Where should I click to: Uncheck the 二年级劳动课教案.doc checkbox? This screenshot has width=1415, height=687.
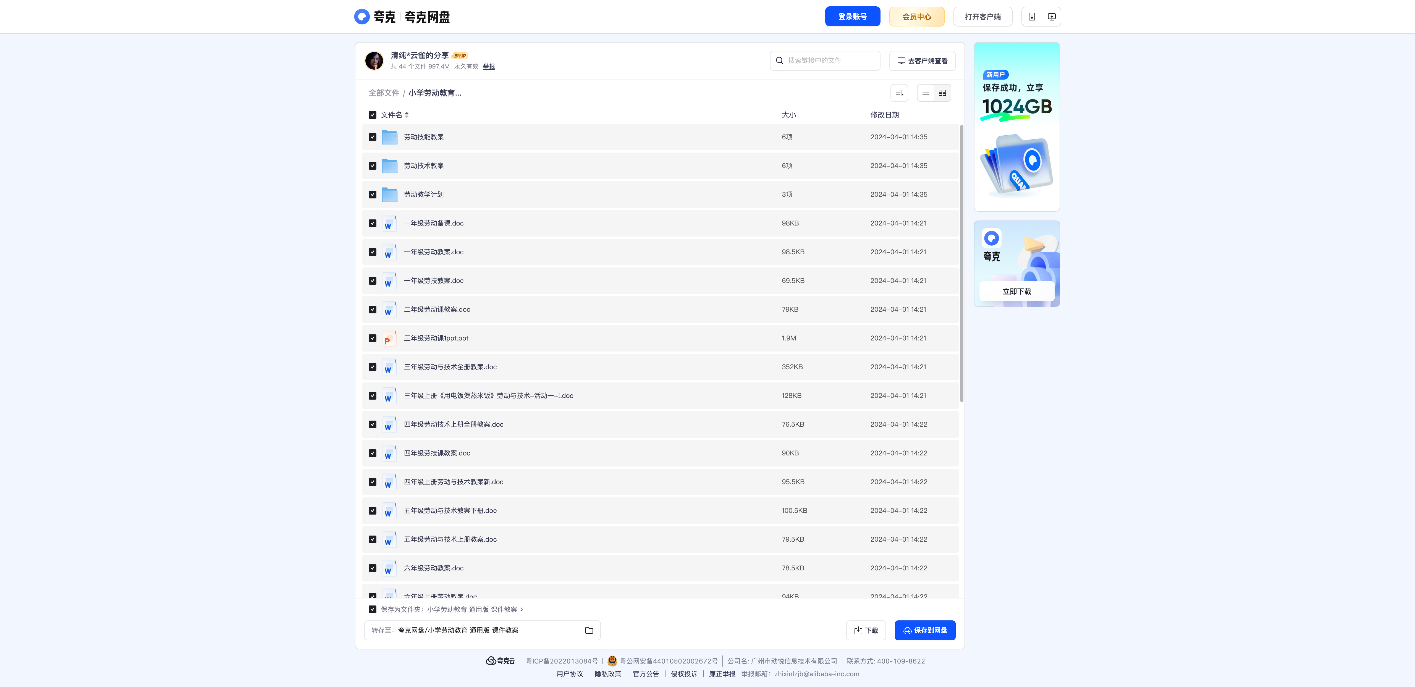373,310
